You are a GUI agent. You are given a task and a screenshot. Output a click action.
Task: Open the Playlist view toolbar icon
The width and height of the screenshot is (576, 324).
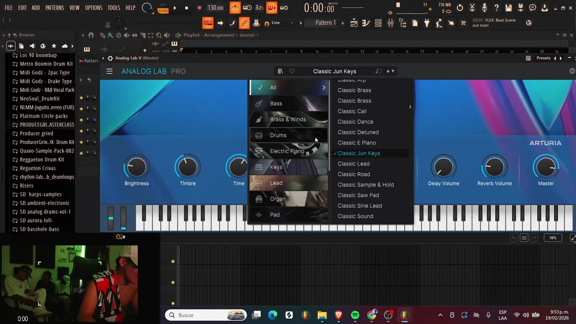[354, 23]
